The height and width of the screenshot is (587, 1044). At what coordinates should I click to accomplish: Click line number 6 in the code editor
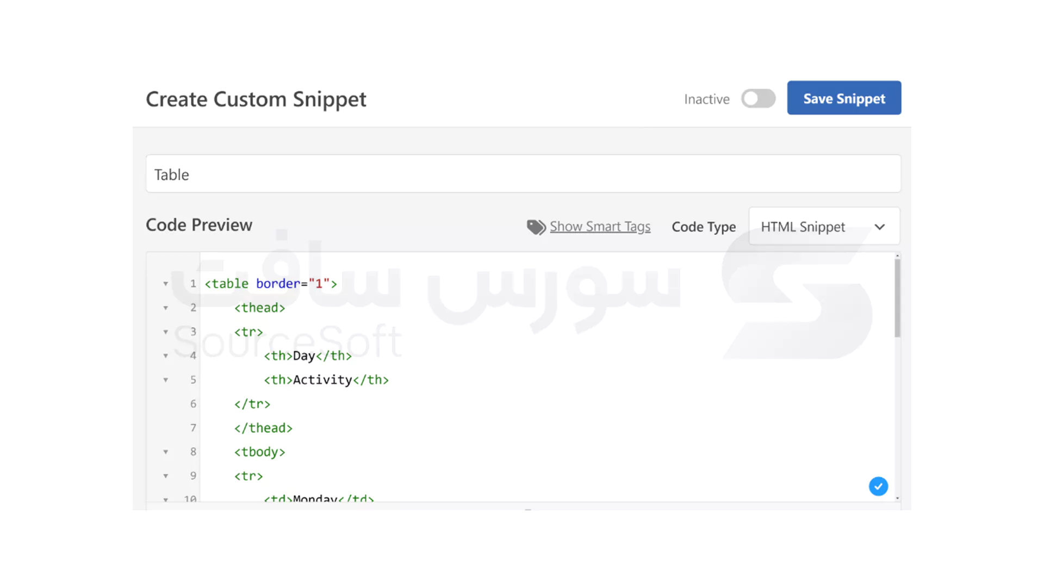[x=193, y=404]
